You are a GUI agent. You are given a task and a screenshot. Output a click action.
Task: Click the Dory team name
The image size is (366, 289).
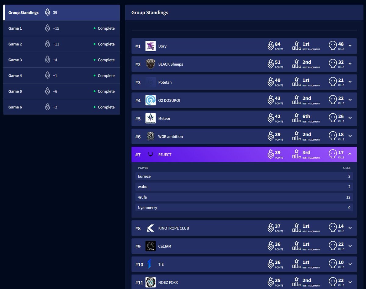162,46
